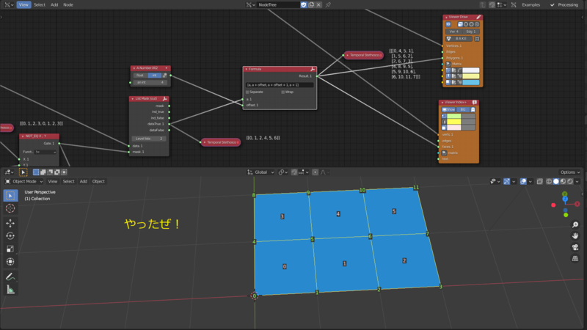587x330 pixels.
Task: Click the blue polygon color swatch on Viewer Draw
Action: pos(470,82)
